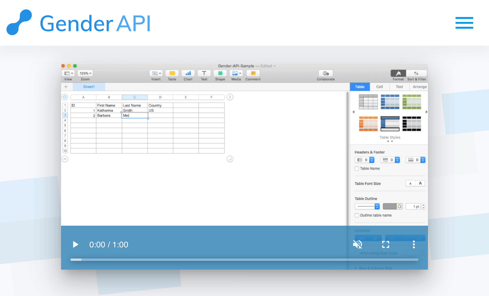
Task: Choose the orange table style
Action: [x=368, y=124]
